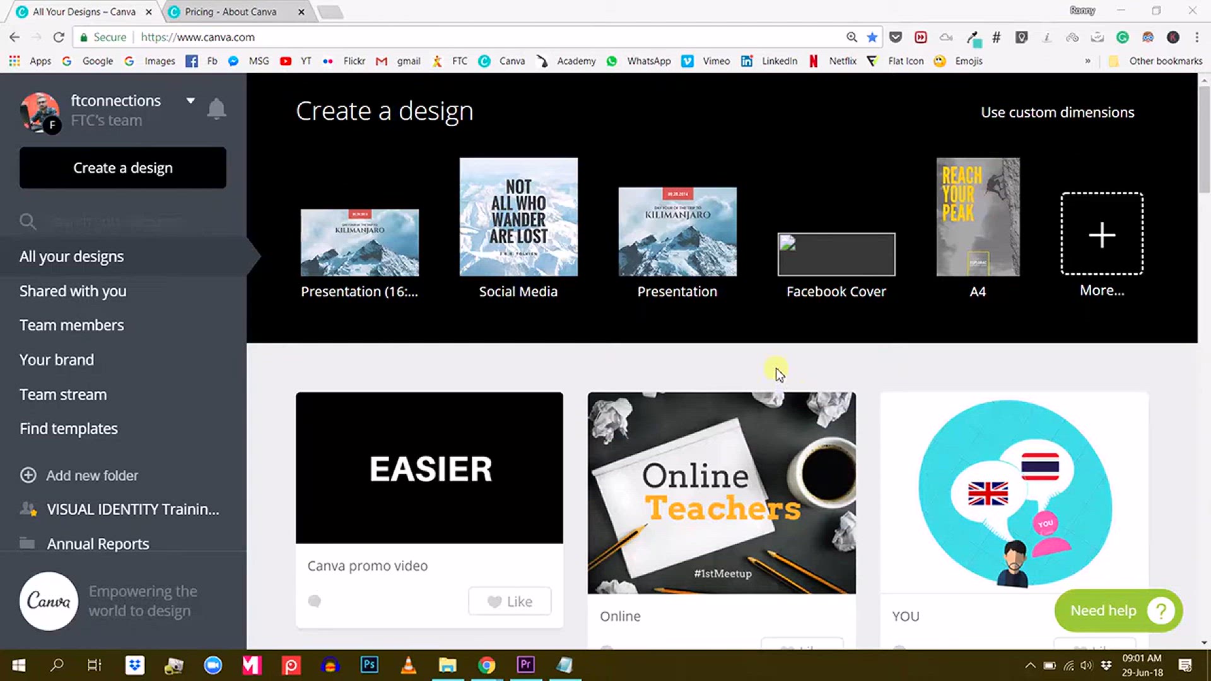Open the Online Teachers design thumbnail

coord(722,492)
